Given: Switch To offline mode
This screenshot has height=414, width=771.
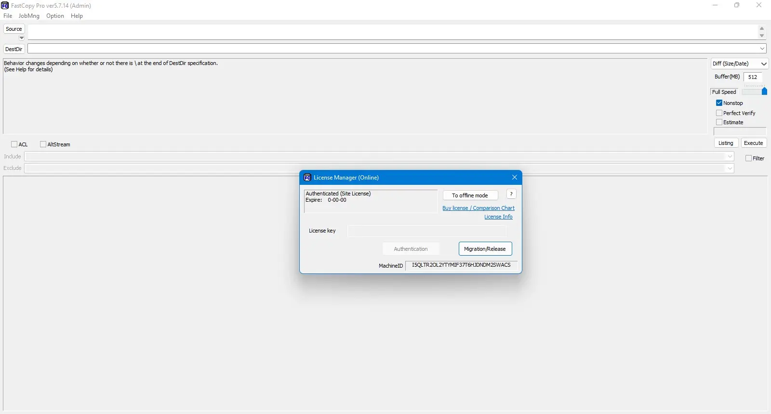Looking at the screenshot, I should (470, 195).
